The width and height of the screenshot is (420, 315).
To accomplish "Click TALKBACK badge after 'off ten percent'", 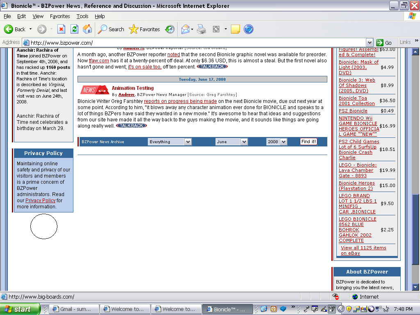I will point(212,66).
